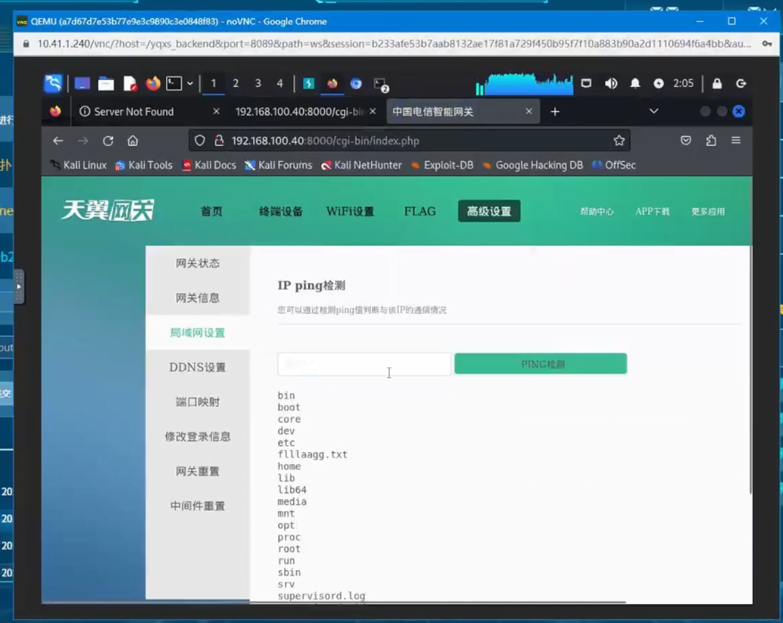Image resolution: width=783 pixels, height=623 pixels.
Task: Open the WiFi设置 navigation item
Action: coord(350,211)
